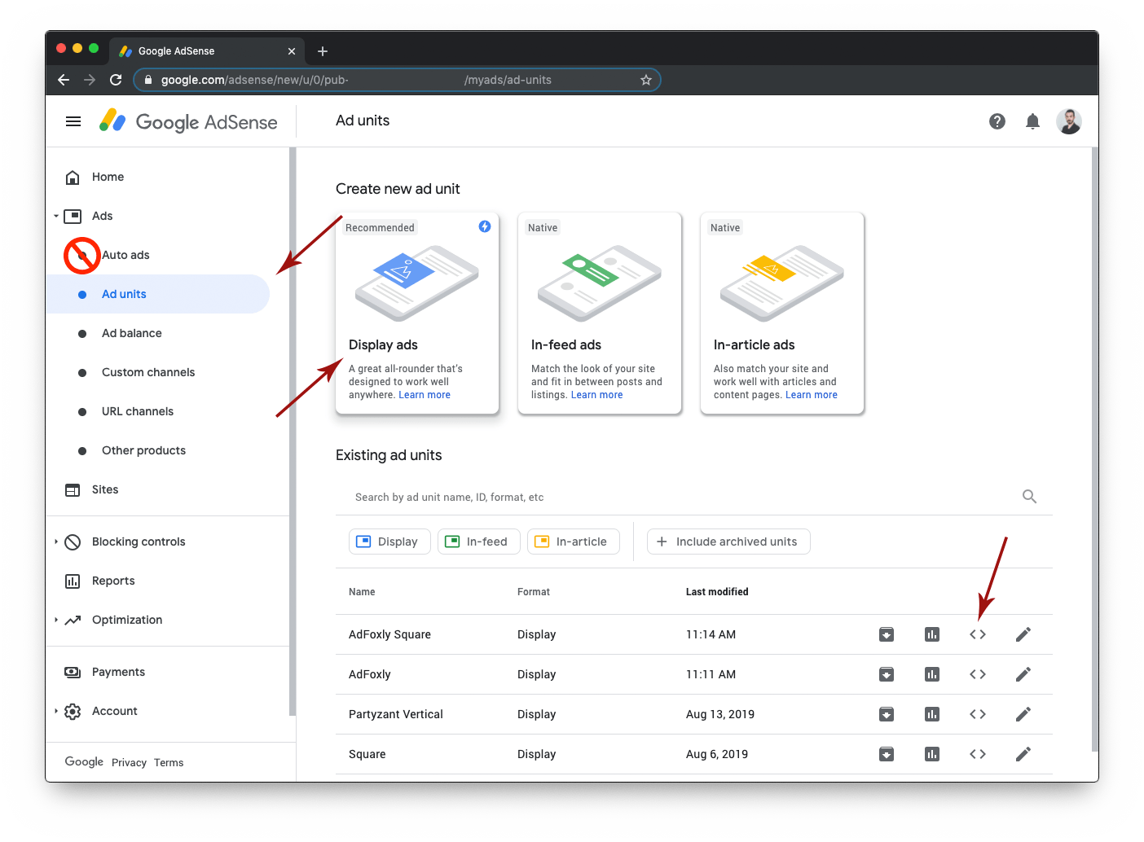Include archived units in the list
This screenshot has width=1144, height=842.
tap(728, 542)
